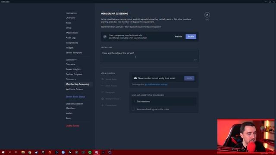
Task: Add a Short Answer question
Action: 109,86
